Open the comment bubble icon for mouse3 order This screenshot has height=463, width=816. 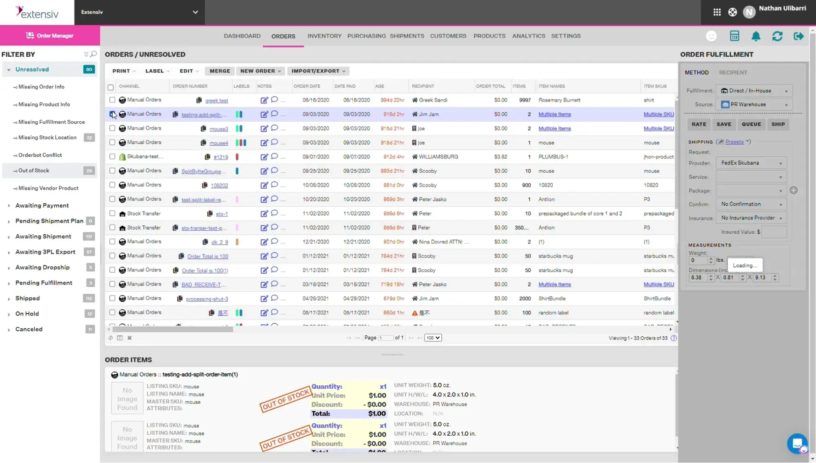pos(274,128)
